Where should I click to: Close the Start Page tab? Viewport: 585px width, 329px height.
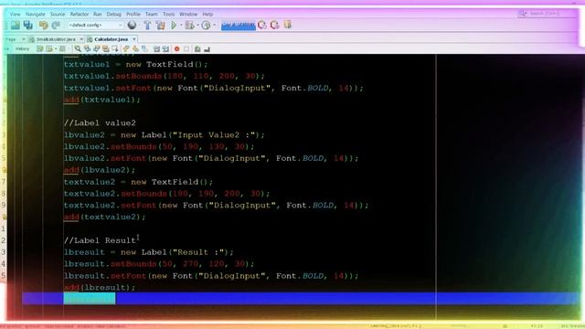coord(23,39)
